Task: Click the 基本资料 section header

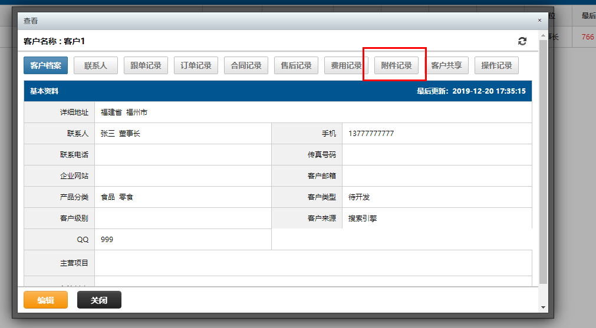Action: click(x=278, y=91)
